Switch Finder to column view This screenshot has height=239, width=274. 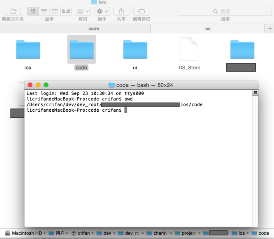[x=55, y=11]
